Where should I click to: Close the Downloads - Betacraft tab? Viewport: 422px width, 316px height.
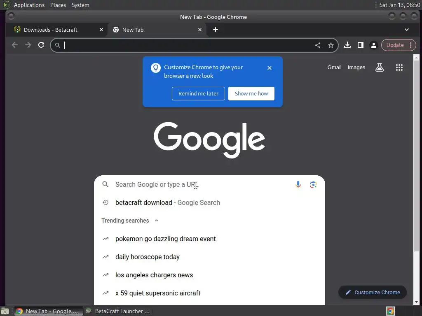[101, 30]
